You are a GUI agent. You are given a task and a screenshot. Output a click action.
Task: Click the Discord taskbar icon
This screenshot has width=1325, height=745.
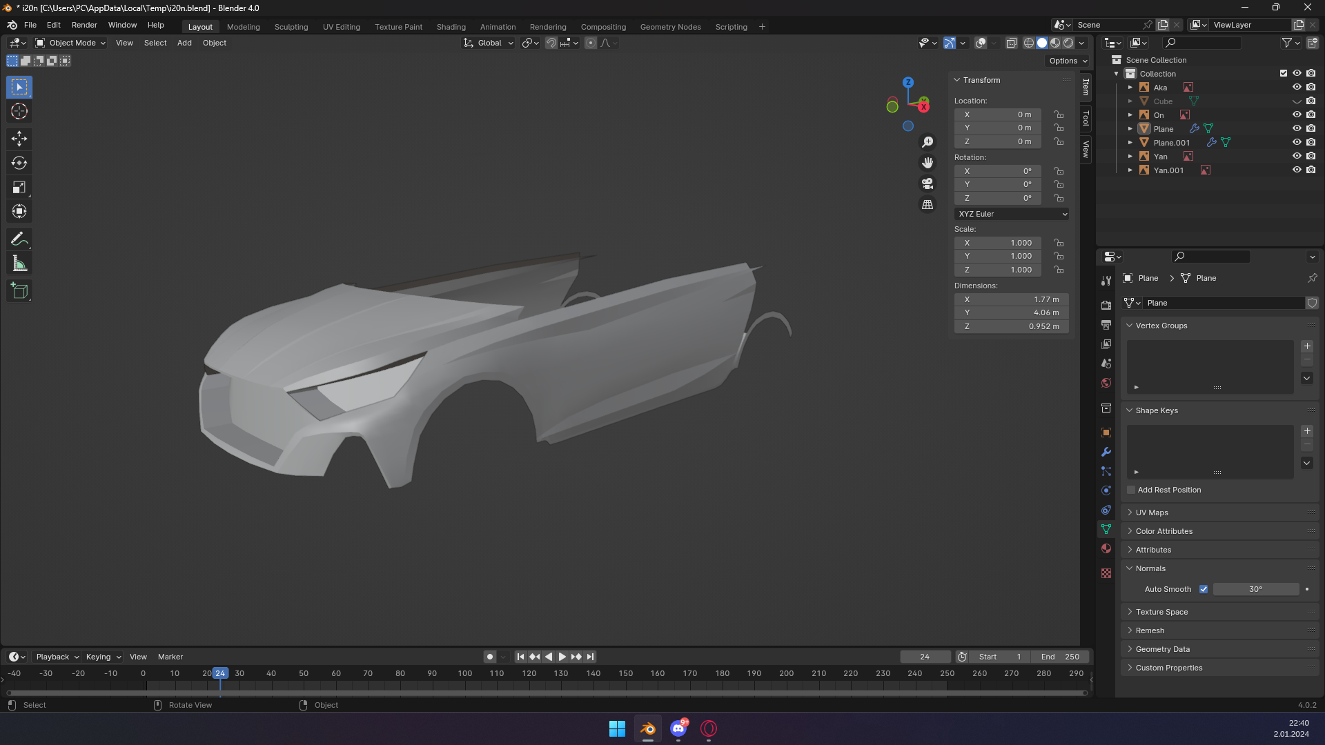point(678,728)
